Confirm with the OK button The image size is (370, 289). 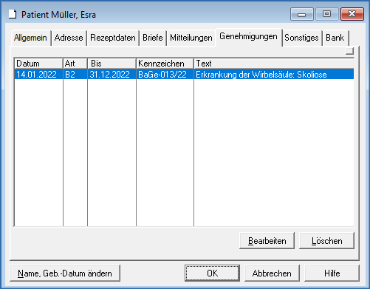212,273
